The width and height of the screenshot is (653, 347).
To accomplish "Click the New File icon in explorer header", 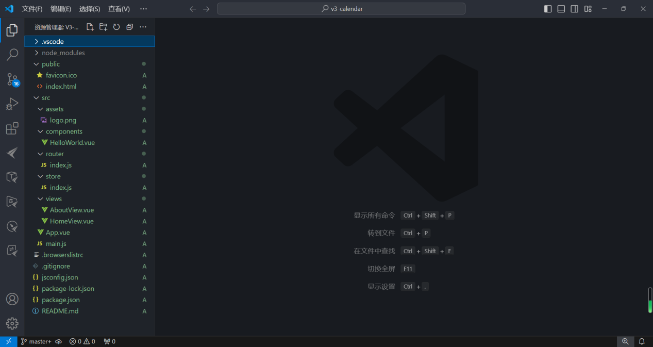I will coord(90,27).
